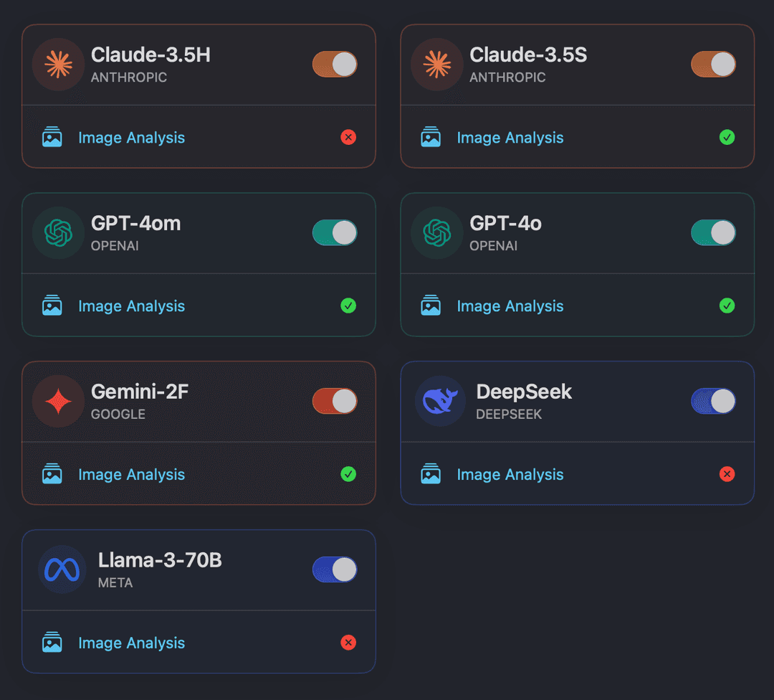Click the OpenAI logo on the GPT-4o card
The image size is (774, 700).
(437, 232)
